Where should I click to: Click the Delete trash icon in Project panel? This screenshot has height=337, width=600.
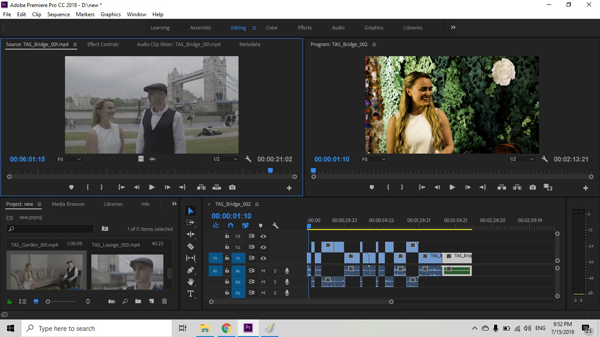pyautogui.click(x=165, y=301)
